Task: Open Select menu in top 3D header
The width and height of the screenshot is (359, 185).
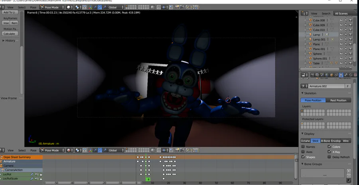Action: 22,7
